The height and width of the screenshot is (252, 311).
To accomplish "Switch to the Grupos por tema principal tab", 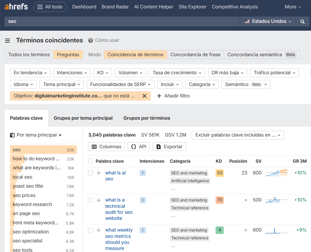I will (x=83, y=118).
